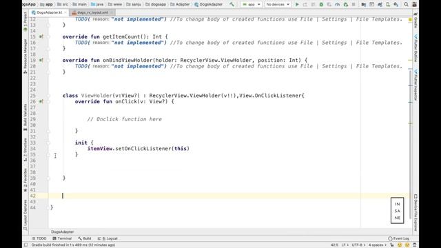Image resolution: width=441 pixels, height=248 pixels.
Task: Open the Logcat tool window tab
Action: (107, 238)
